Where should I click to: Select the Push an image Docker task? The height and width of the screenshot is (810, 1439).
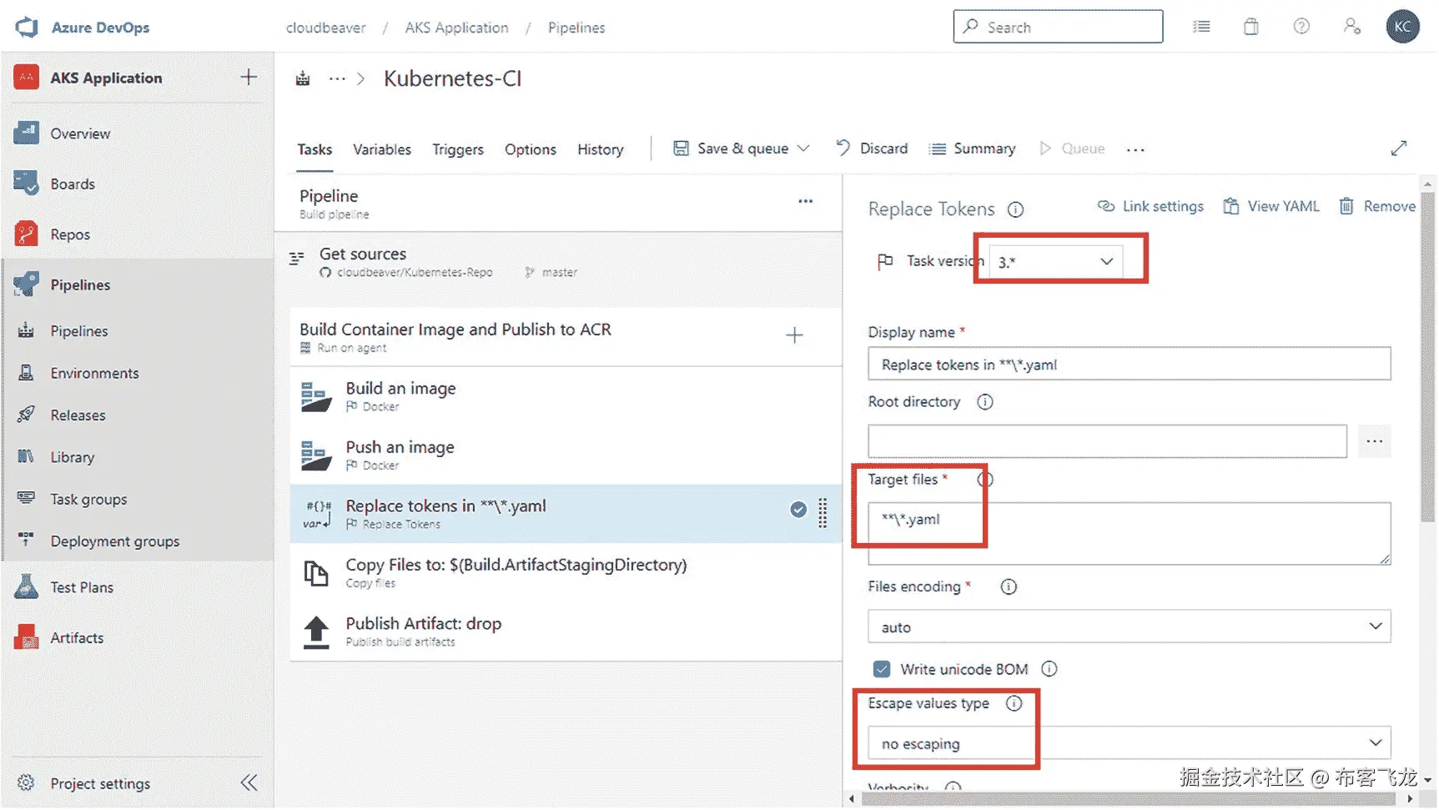coord(566,455)
